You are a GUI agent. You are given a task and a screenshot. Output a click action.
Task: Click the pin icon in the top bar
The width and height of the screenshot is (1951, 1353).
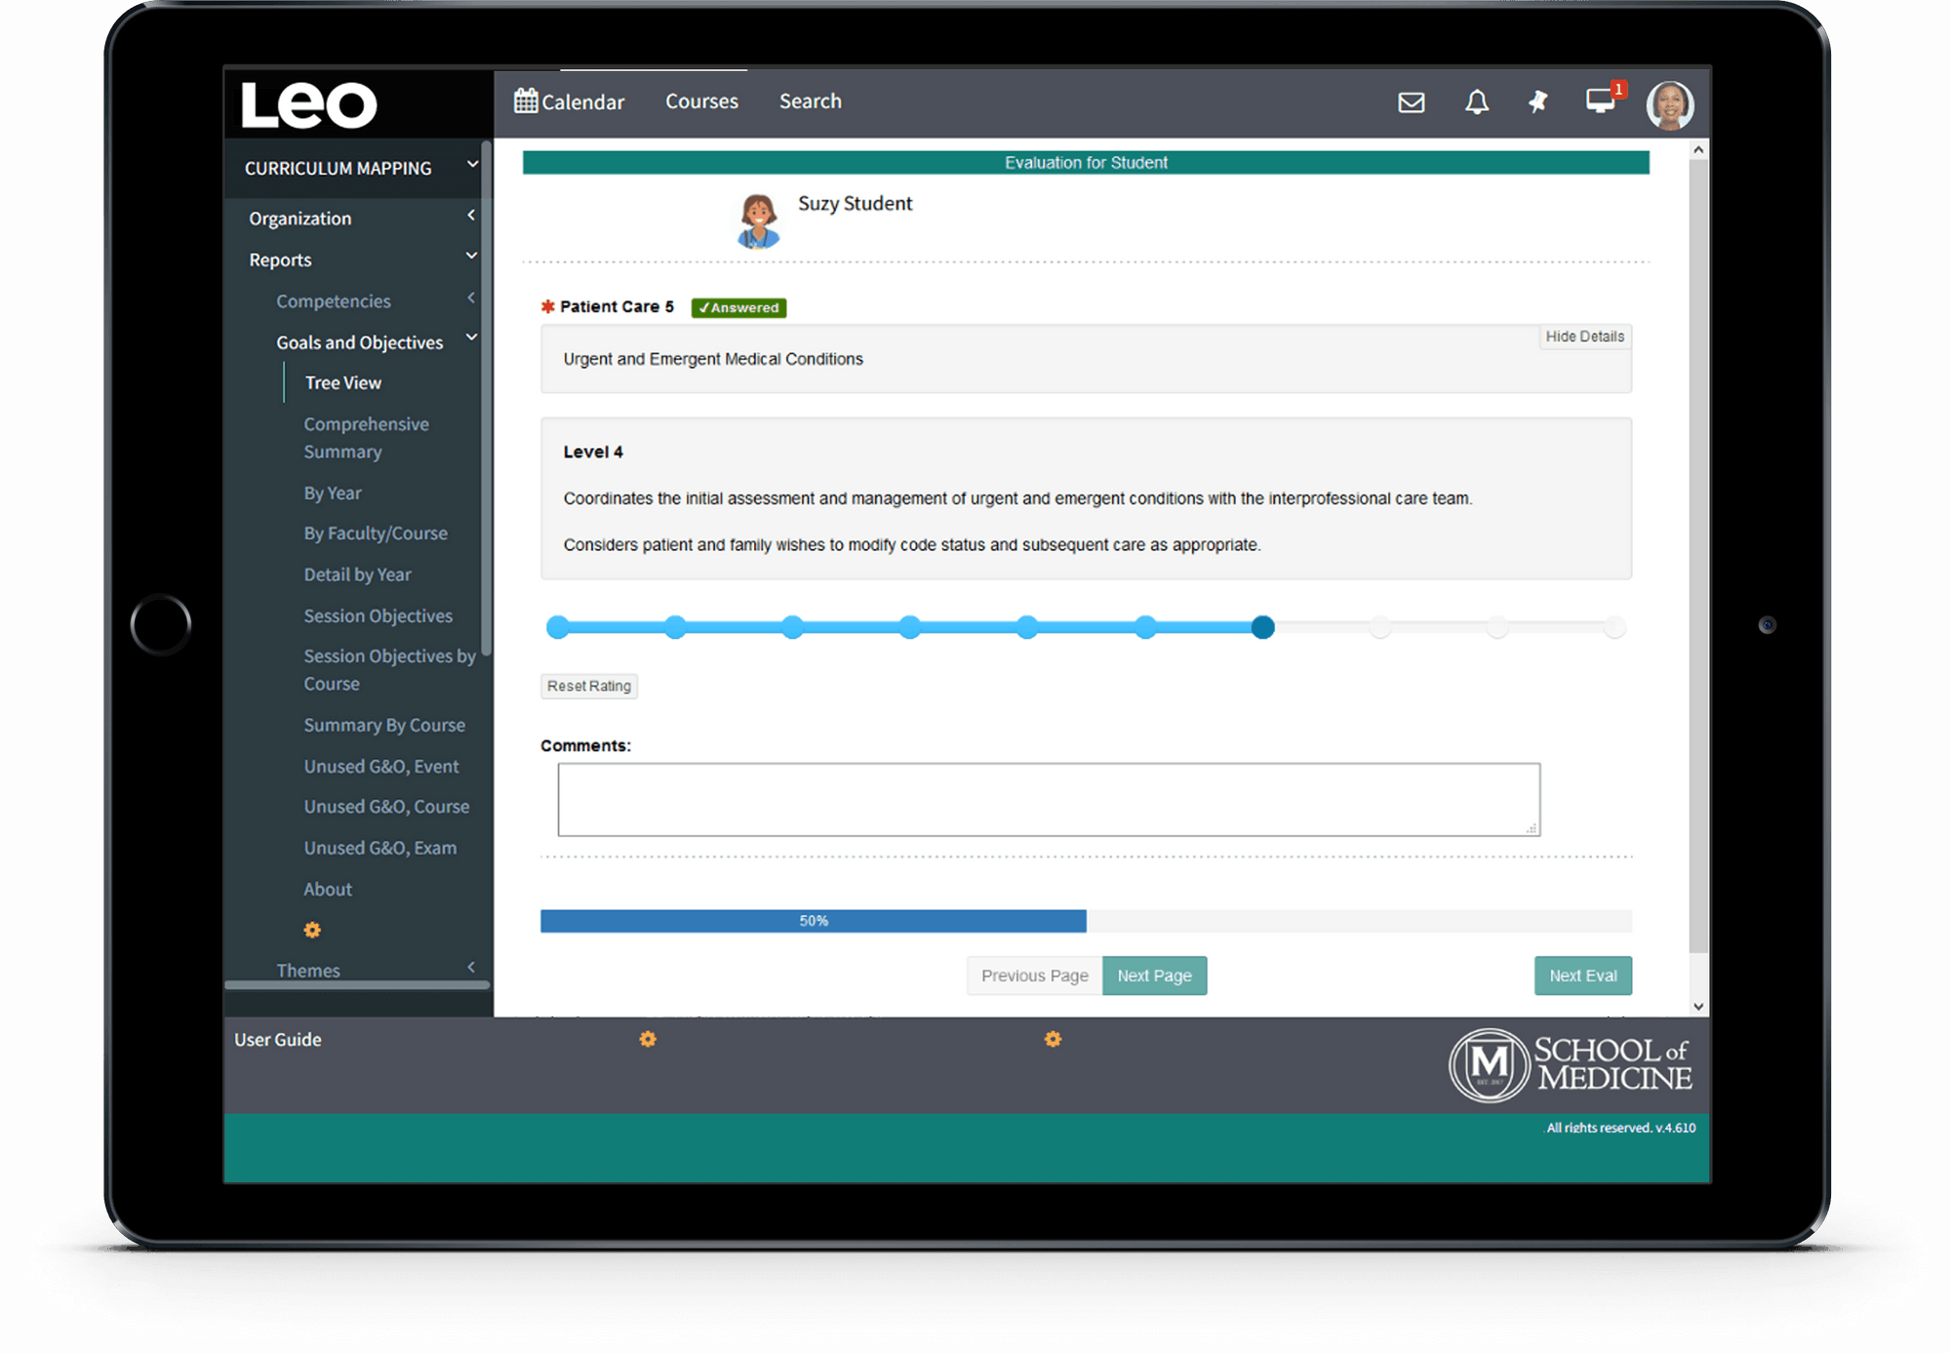pyautogui.click(x=1538, y=101)
